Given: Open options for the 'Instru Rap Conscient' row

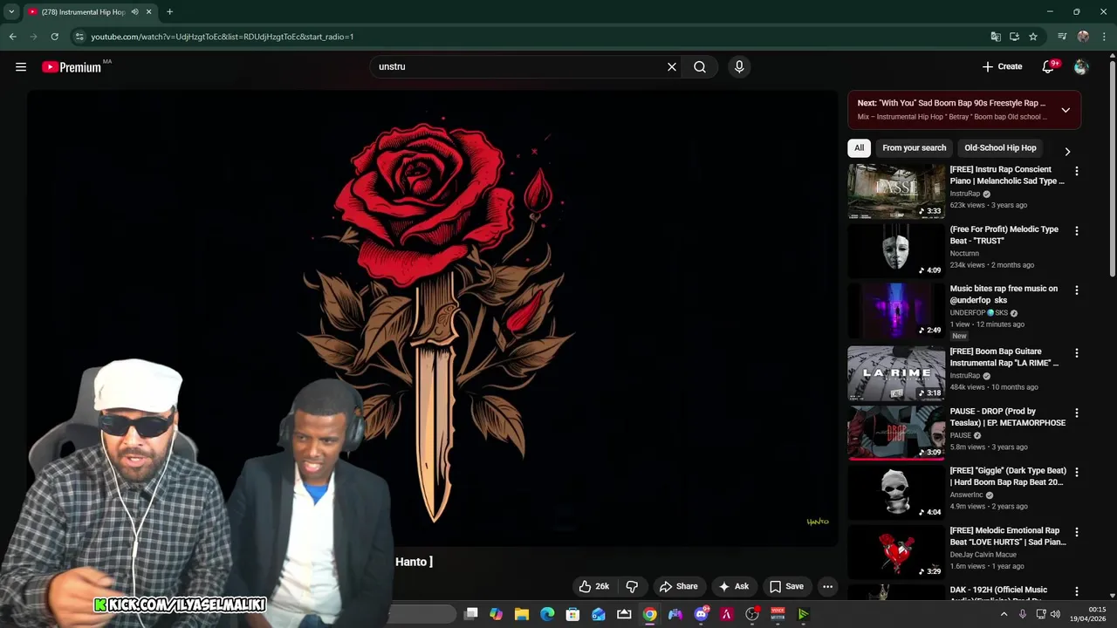Looking at the screenshot, I should 1076,172.
